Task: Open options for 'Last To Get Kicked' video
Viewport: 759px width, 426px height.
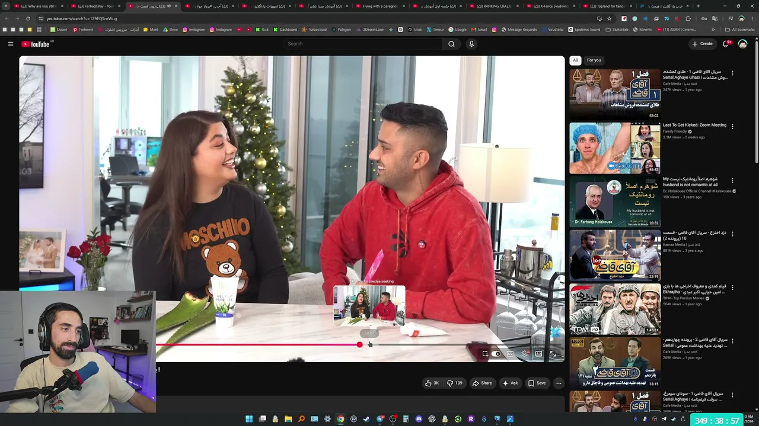Action: click(x=732, y=127)
